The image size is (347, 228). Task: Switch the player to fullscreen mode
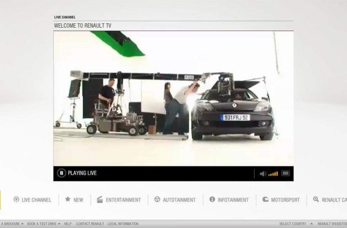(x=286, y=173)
